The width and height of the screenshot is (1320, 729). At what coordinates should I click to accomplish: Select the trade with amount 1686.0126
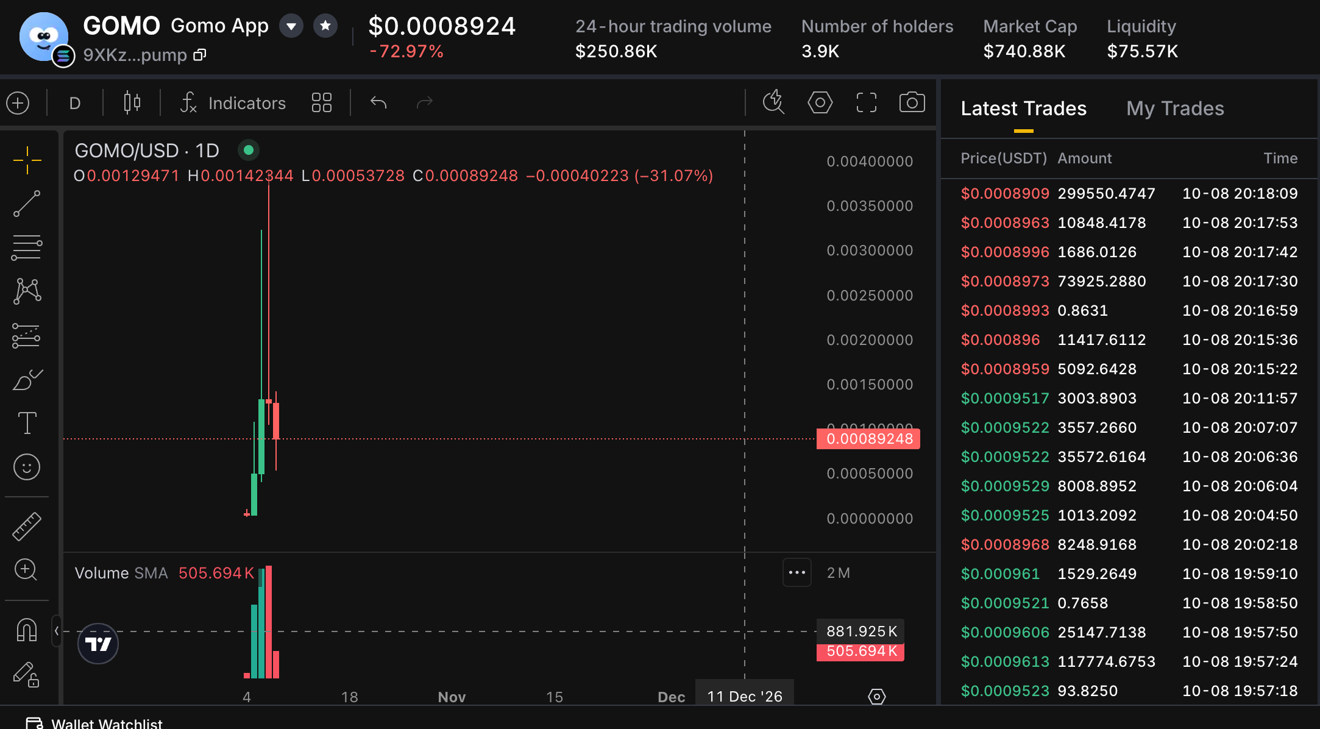click(1129, 252)
